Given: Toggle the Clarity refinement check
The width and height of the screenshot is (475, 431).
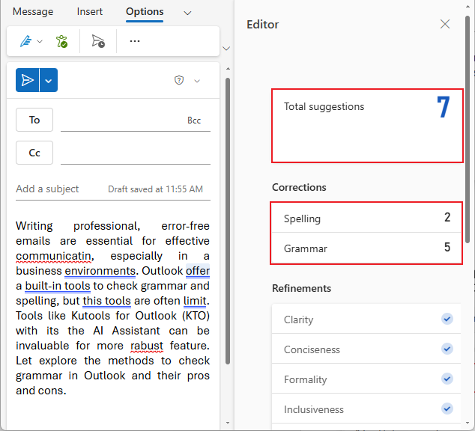Looking at the screenshot, I should click(x=447, y=320).
